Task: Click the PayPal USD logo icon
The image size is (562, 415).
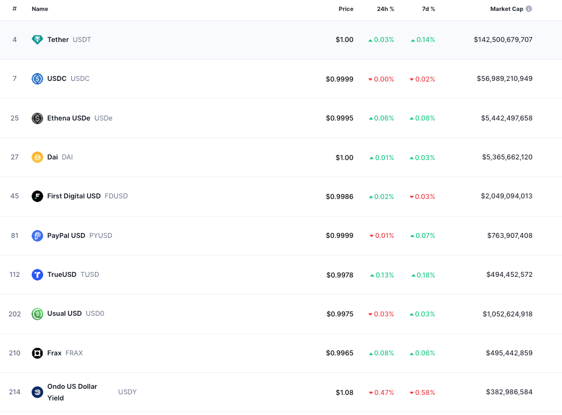Action: [37, 235]
